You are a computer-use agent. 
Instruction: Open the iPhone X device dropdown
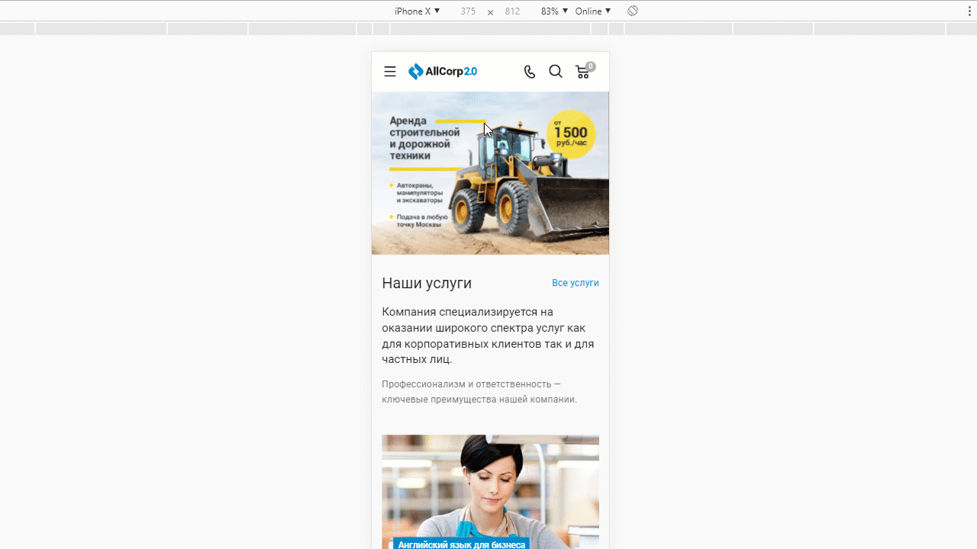coord(417,11)
